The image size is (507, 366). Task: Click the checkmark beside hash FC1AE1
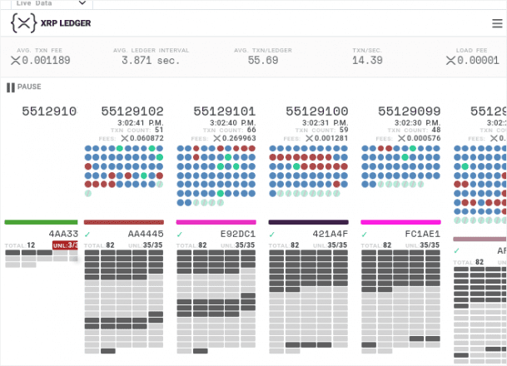pyautogui.click(x=365, y=235)
